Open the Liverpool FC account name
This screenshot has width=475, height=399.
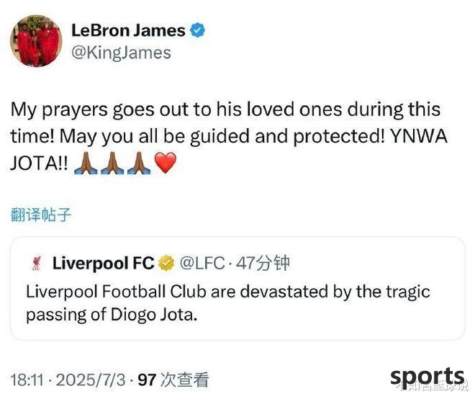point(104,263)
